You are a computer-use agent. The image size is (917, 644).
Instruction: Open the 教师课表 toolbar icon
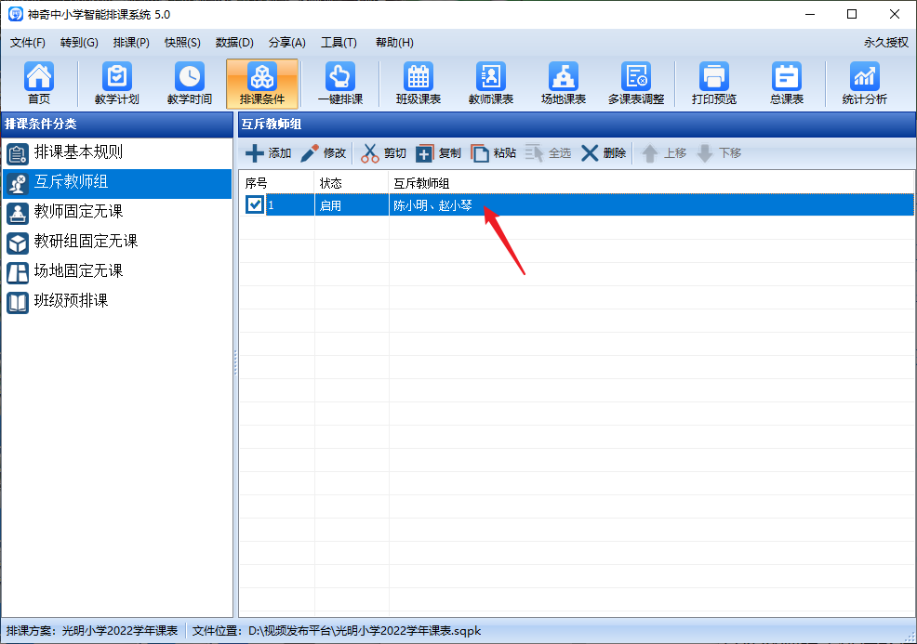pyautogui.click(x=491, y=83)
